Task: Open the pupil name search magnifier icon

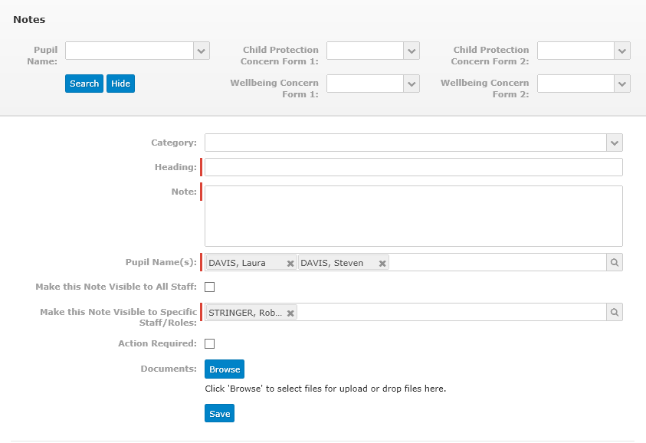Action: click(x=615, y=262)
